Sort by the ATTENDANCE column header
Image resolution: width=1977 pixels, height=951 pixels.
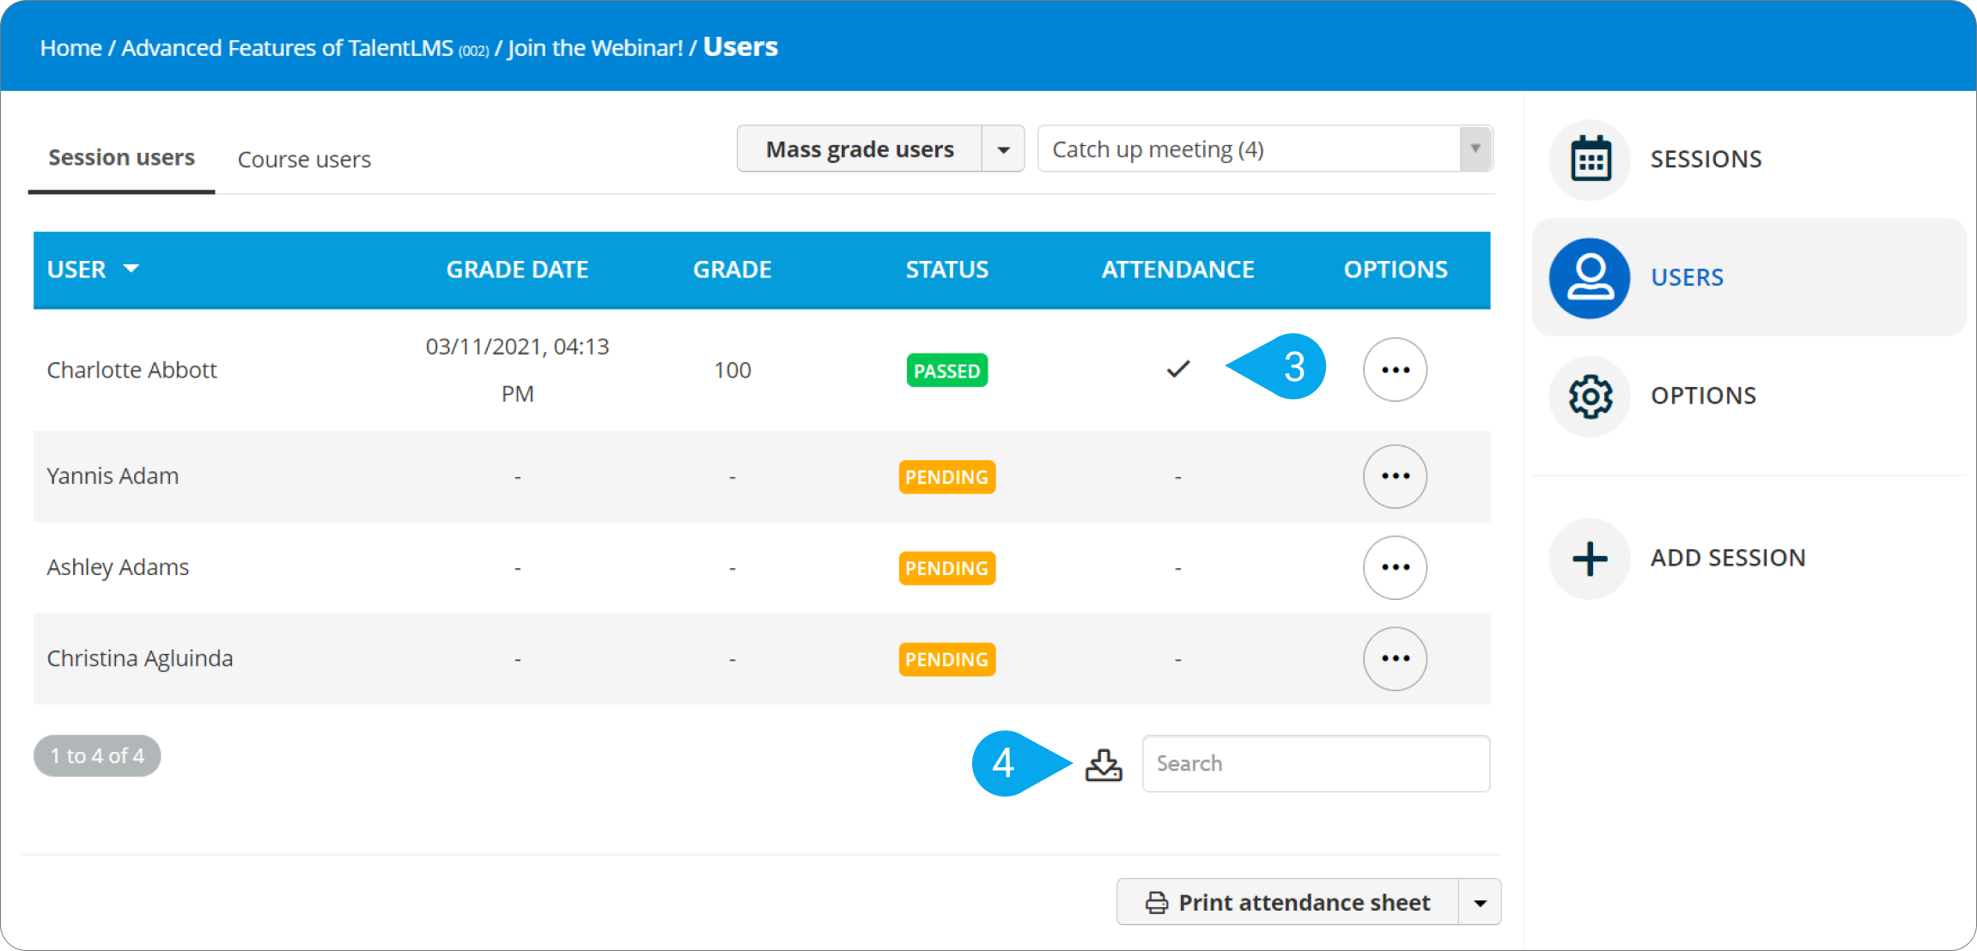tap(1177, 270)
